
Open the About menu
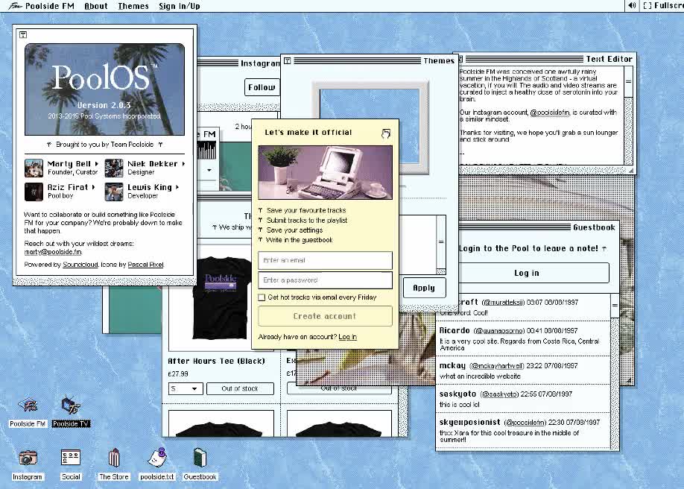(96, 6)
